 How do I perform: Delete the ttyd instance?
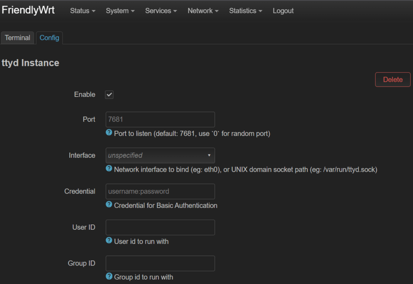(x=392, y=79)
